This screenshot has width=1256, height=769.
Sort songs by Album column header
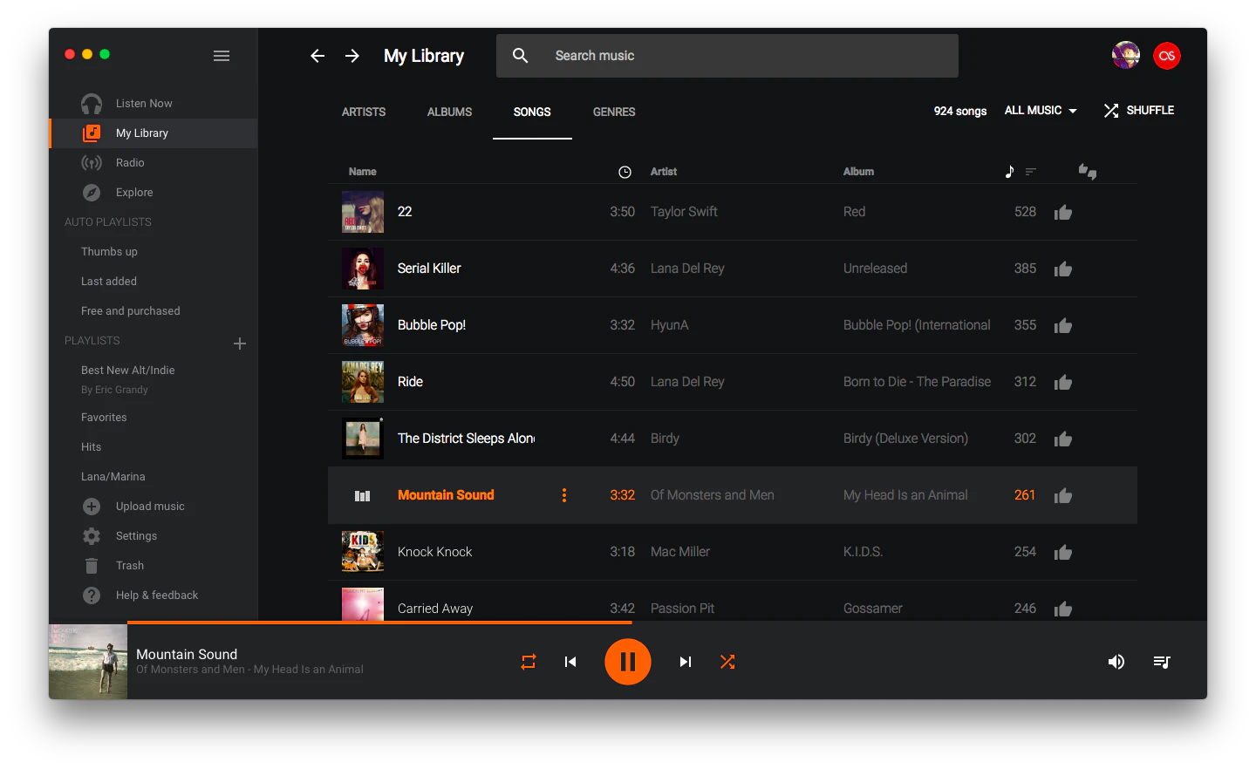(858, 172)
